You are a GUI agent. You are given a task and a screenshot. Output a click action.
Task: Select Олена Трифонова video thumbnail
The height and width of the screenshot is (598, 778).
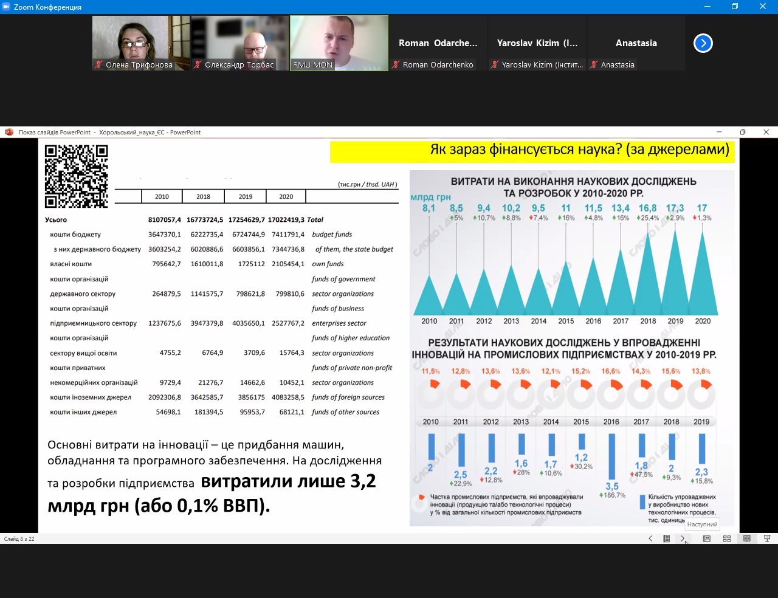141,43
